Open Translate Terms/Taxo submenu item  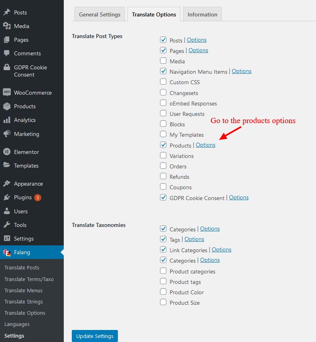click(x=29, y=279)
